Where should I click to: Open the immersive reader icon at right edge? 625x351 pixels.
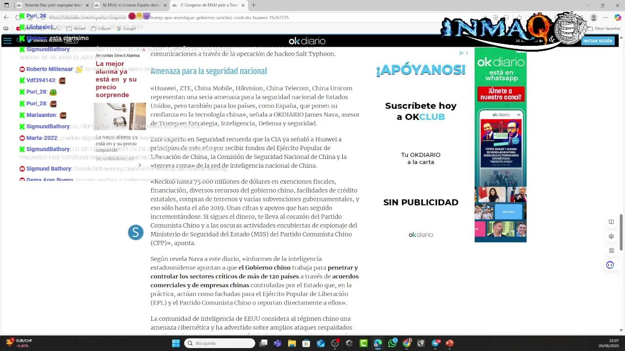[611, 222]
